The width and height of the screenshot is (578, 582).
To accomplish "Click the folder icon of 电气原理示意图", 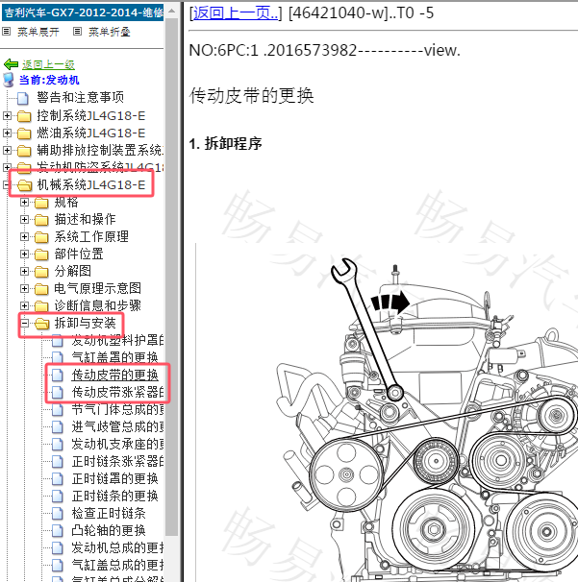I will tap(41, 289).
